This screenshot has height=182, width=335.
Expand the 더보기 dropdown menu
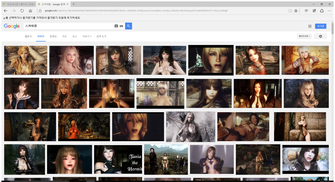[87, 36]
